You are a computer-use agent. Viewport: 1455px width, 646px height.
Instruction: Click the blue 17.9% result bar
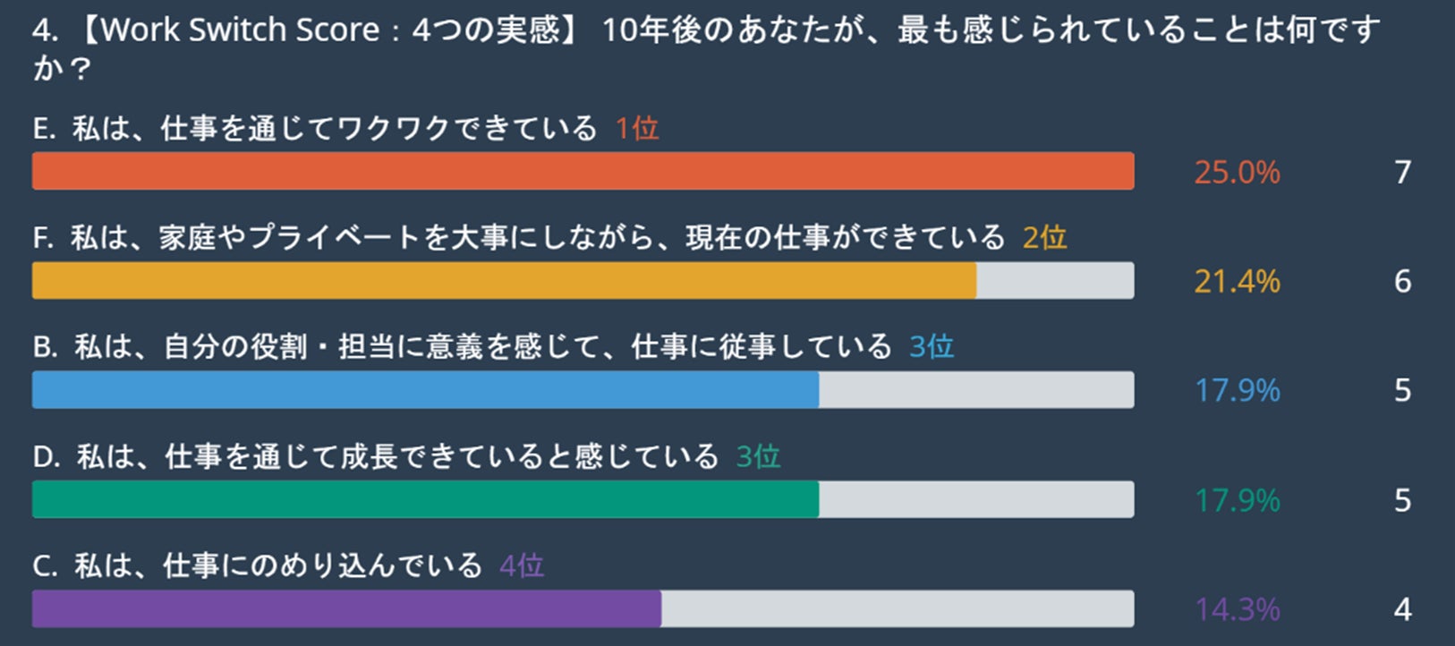pyautogui.click(x=583, y=390)
